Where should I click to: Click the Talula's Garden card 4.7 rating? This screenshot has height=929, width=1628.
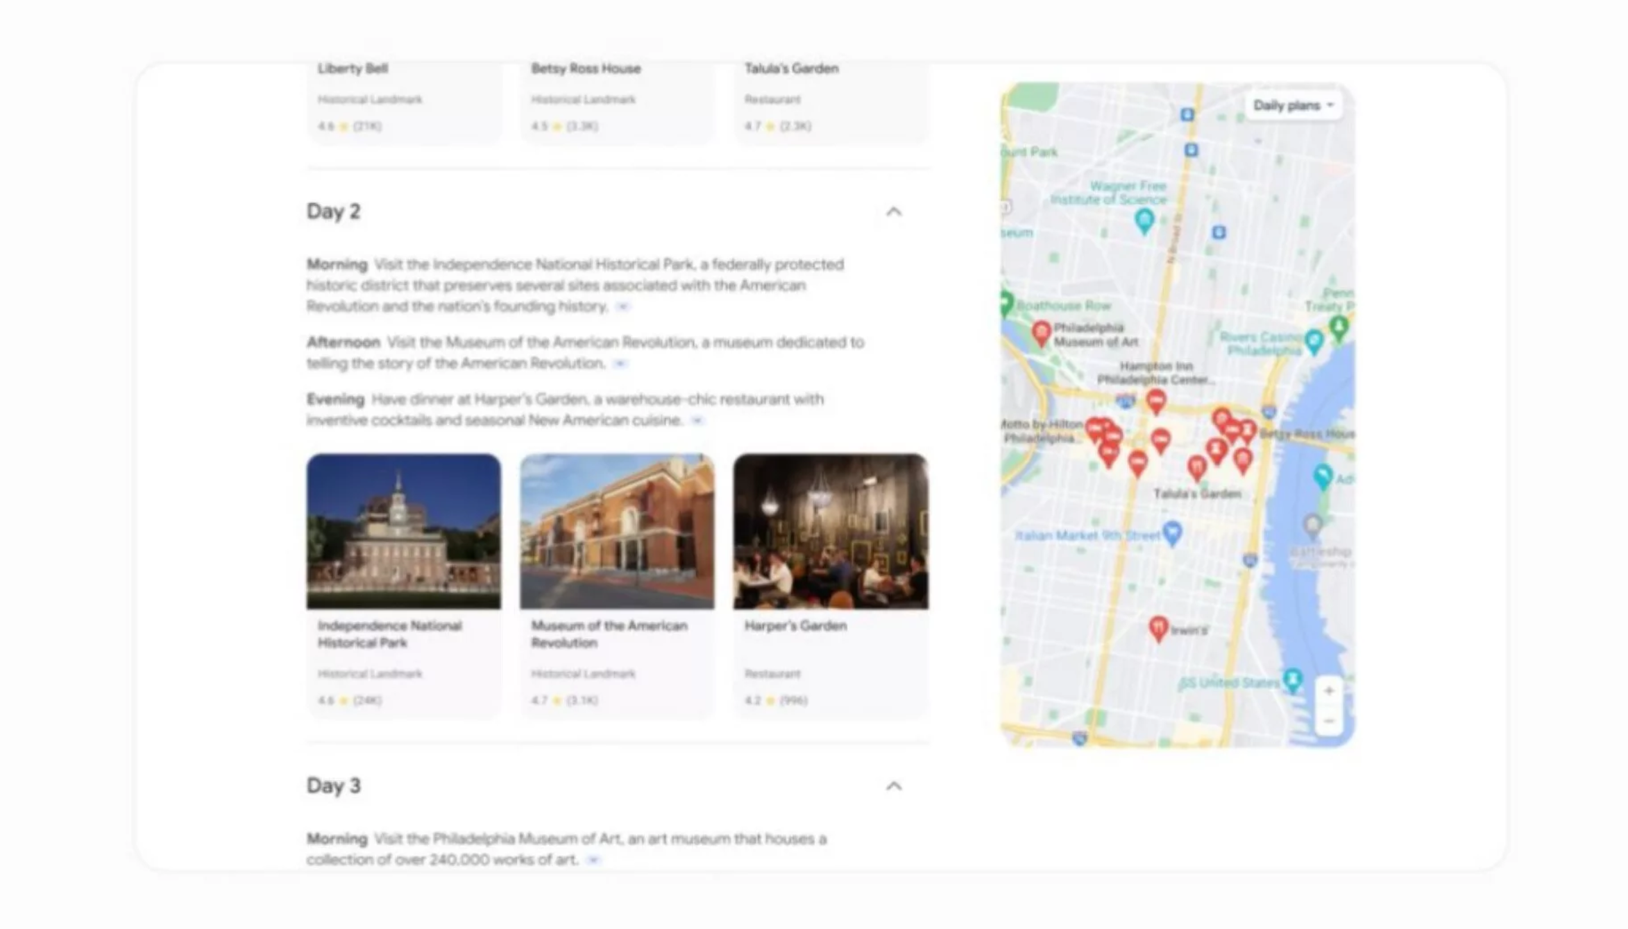pyautogui.click(x=777, y=126)
